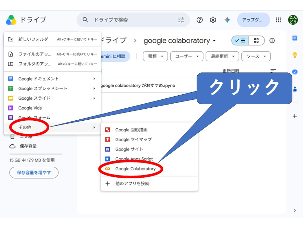Select Google Vids menu item

[x=52, y=108]
